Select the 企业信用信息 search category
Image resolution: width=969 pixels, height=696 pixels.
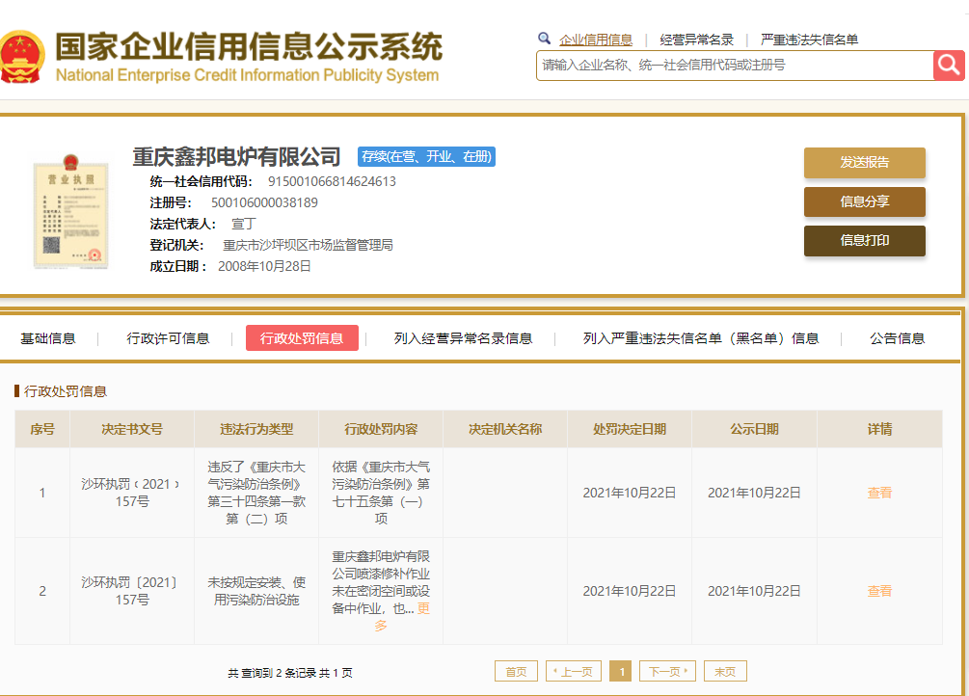[x=596, y=40]
